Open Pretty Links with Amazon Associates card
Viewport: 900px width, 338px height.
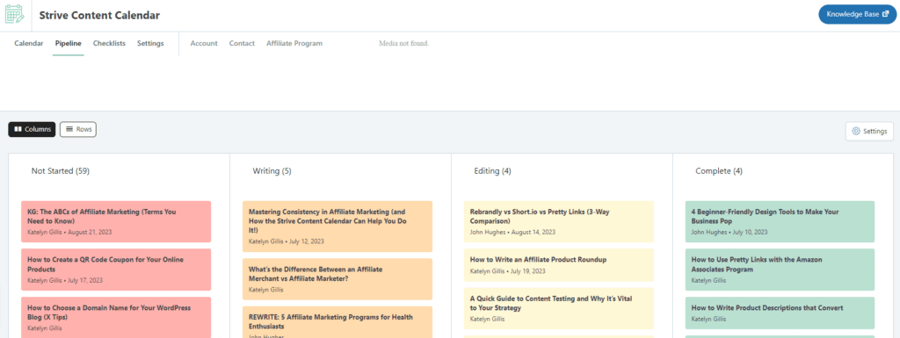780,270
